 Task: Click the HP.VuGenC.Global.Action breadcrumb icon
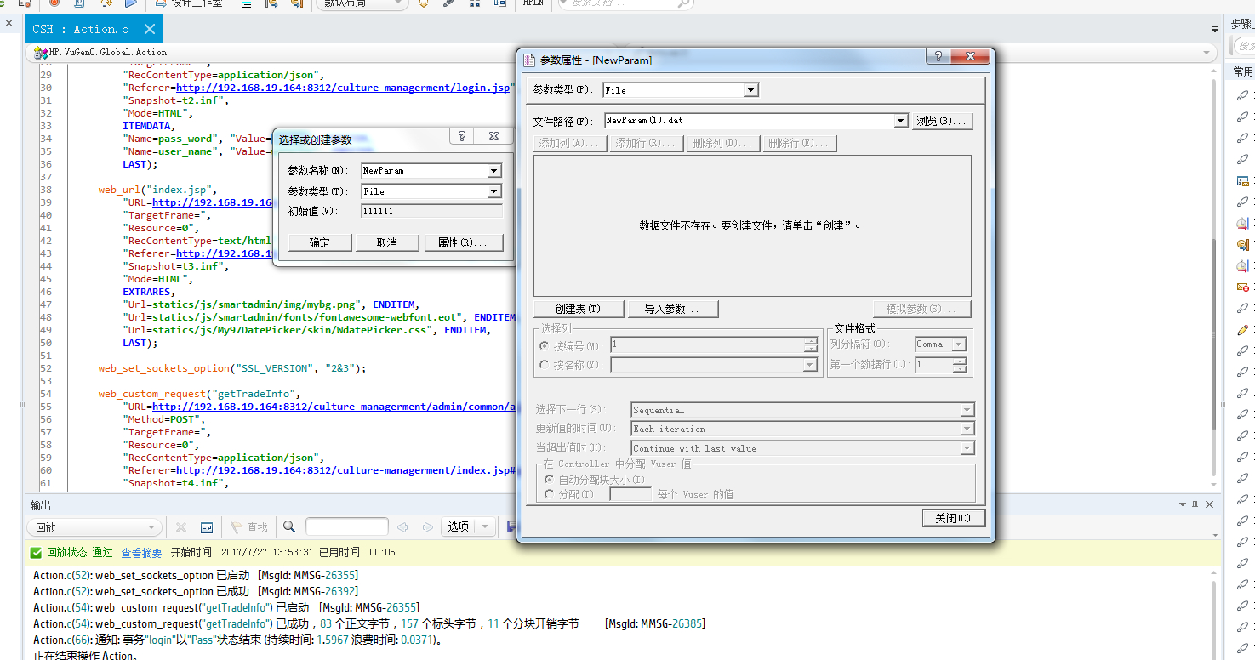click(40, 53)
